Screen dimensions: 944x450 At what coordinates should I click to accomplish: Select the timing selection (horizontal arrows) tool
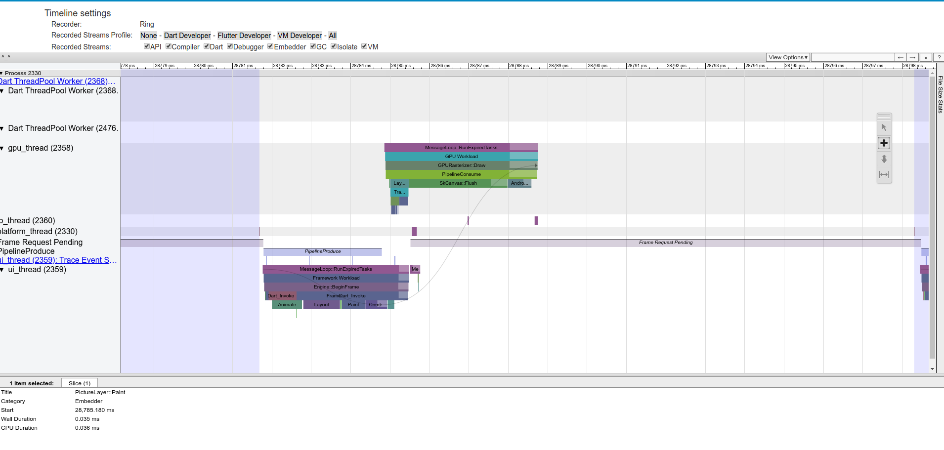[885, 175]
